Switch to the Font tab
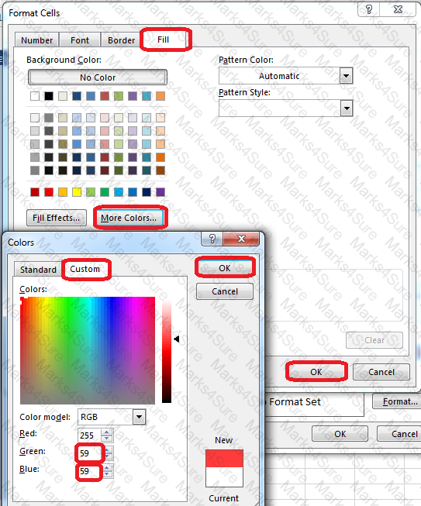The width and height of the screenshot is (421, 506). coord(80,40)
